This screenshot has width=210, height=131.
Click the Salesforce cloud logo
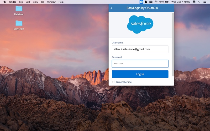click(x=140, y=24)
